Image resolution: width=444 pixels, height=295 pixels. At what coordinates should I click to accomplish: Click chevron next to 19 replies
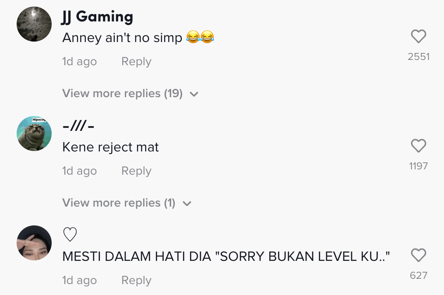(x=194, y=94)
